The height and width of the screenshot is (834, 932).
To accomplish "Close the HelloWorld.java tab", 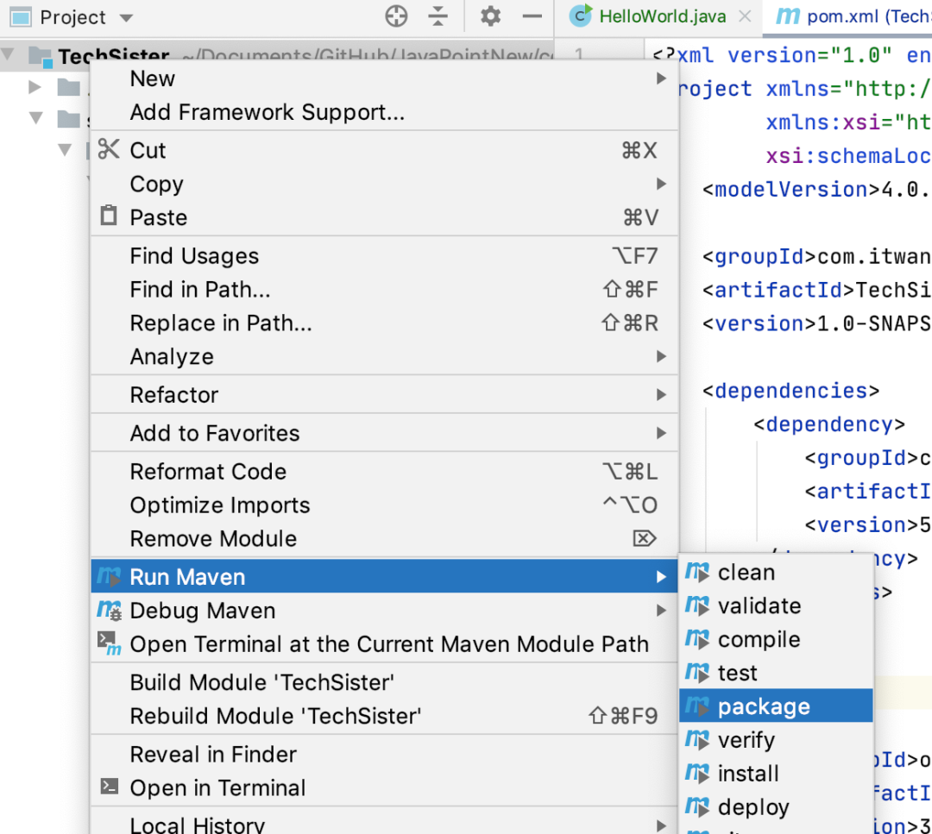I will click(745, 16).
